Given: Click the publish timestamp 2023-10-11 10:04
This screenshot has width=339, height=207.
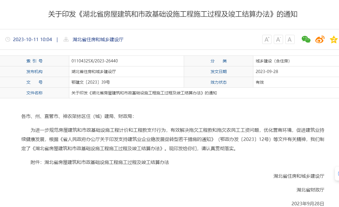Looking at the screenshot, I should coord(32,39).
